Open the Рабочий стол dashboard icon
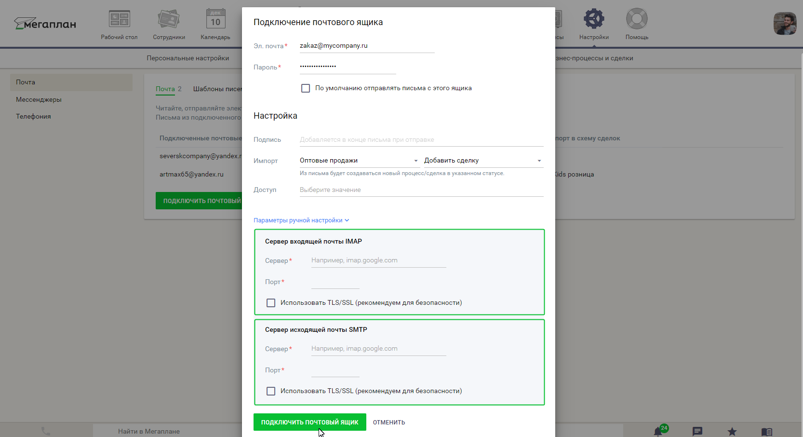This screenshot has height=437, width=803. (x=119, y=19)
